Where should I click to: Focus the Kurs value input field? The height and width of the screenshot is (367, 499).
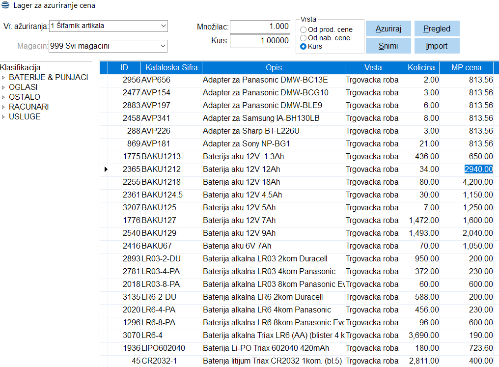(260, 41)
